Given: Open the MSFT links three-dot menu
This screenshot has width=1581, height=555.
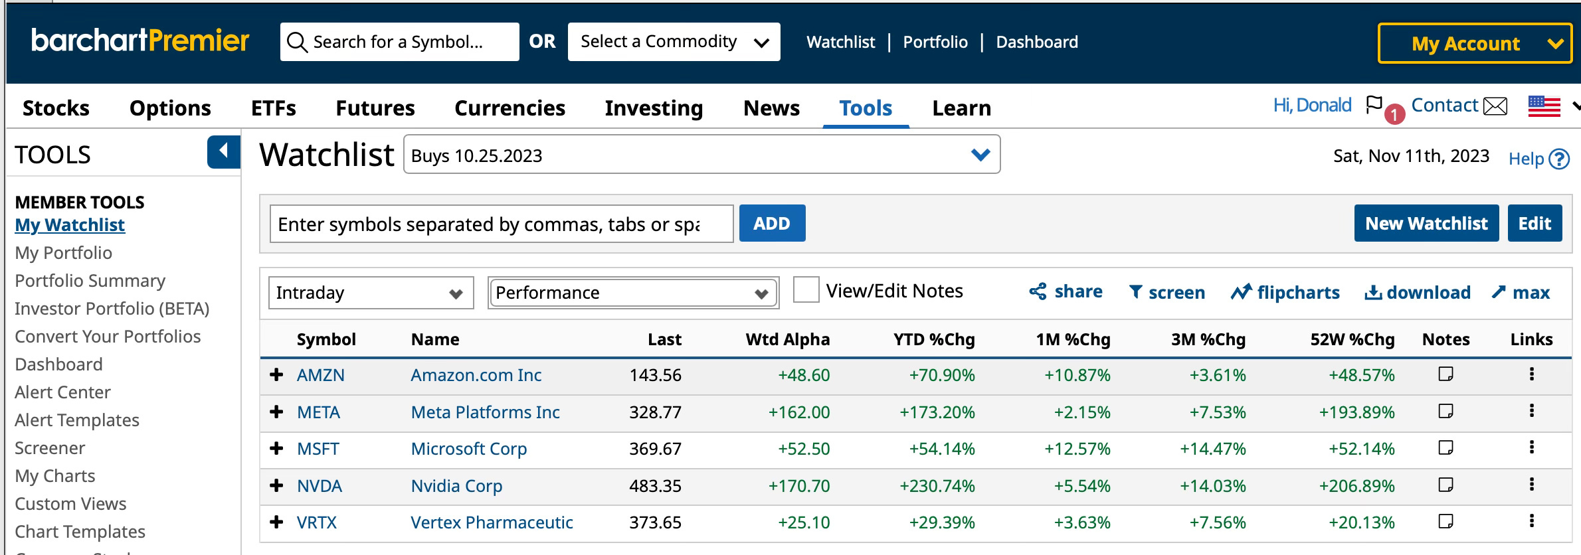Looking at the screenshot, I should (1532, 447).
